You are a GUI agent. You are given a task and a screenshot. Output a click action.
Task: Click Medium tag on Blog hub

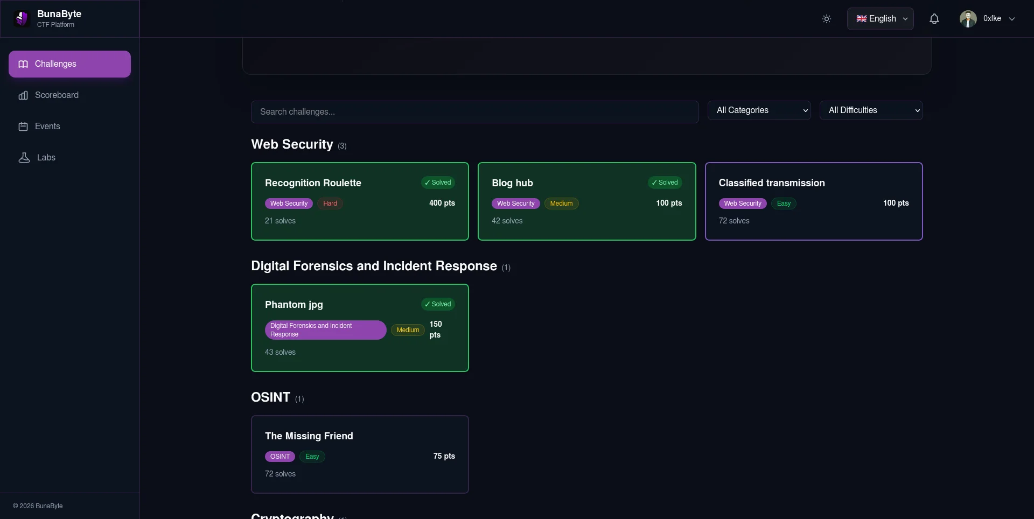click(561, 204)
